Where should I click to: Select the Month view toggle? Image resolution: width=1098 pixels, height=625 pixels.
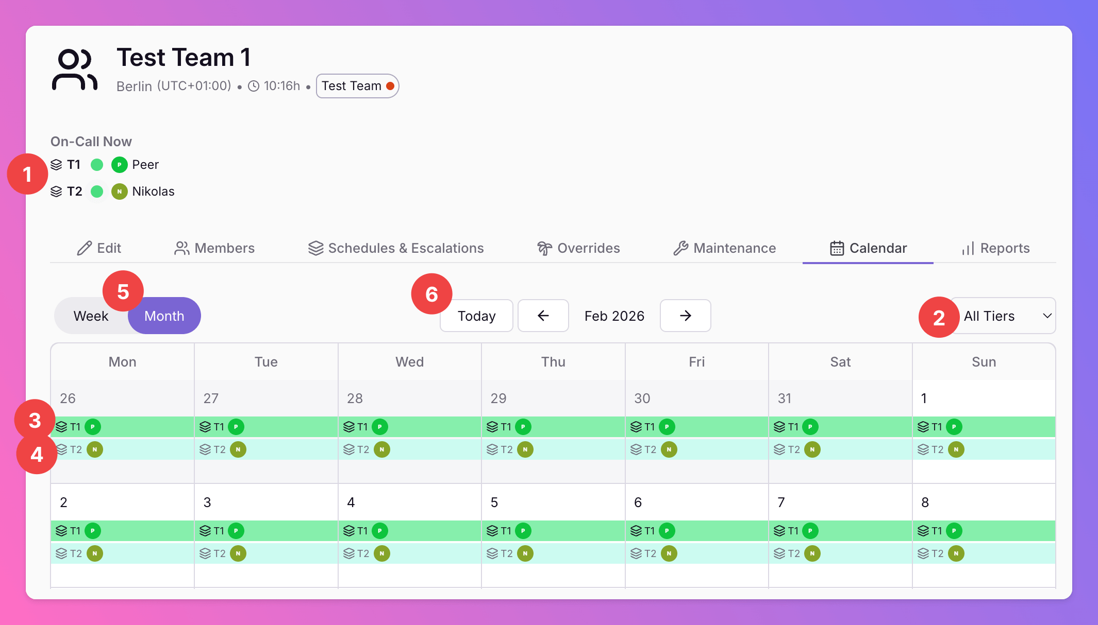(x=164, y=316)
